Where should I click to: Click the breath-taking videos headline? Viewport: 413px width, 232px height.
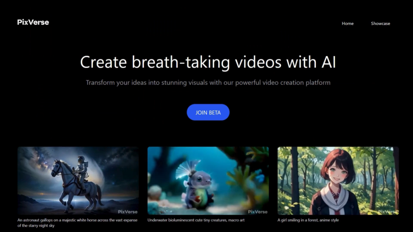(208, 62)
